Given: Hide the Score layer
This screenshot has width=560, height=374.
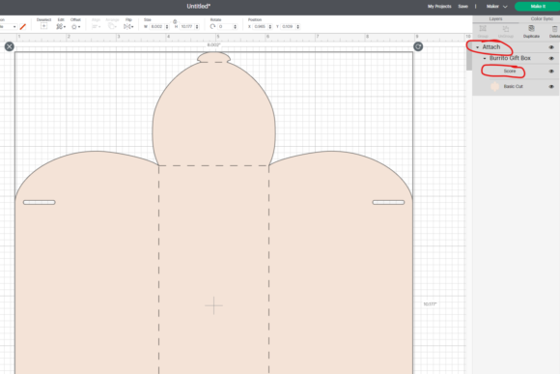Looking at the screenshot, I should tap(551, 72).
